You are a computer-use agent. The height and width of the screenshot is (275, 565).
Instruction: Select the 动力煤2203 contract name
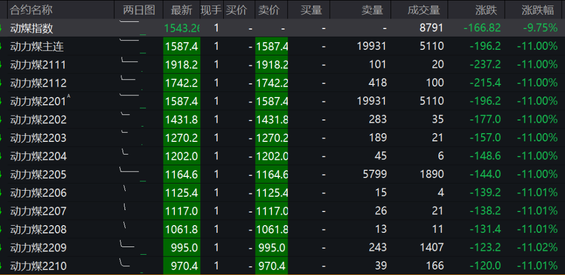(x=38, y=138)
